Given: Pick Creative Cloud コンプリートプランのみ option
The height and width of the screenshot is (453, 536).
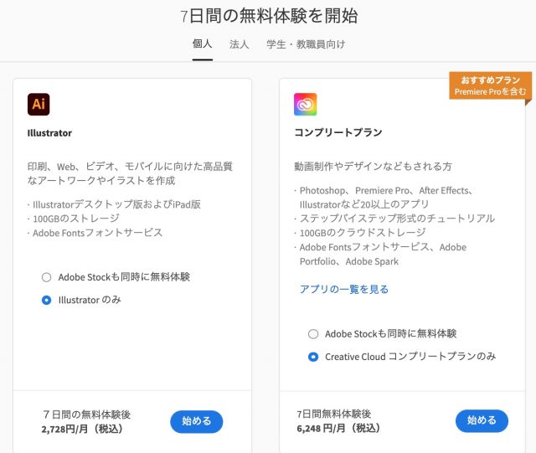Looking at the screenshot, I should (313, 356).
